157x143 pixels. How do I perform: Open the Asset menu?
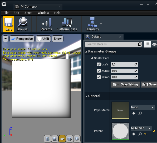pyautogui.click(x=28, y=13)
